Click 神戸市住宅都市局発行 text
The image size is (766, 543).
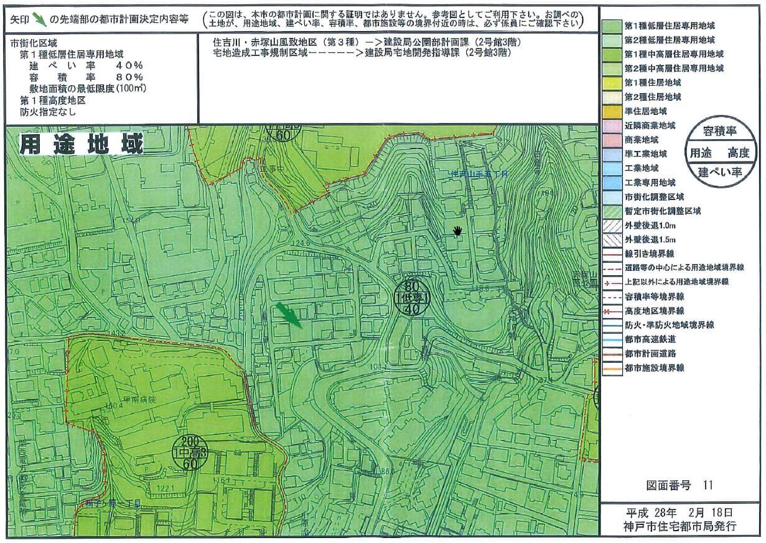click(x=680, y=526)
